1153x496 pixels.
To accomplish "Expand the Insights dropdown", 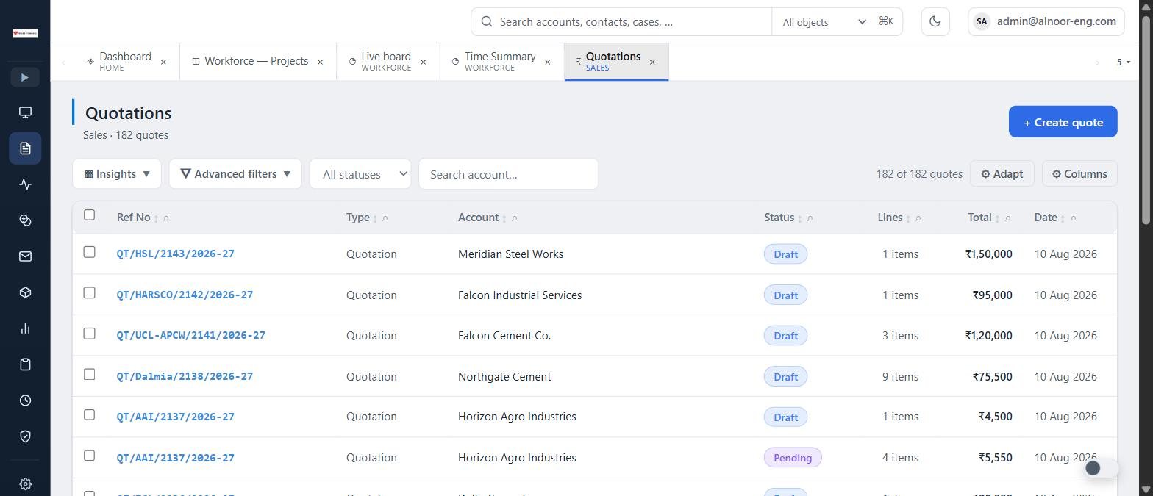I will coord(117,174).
